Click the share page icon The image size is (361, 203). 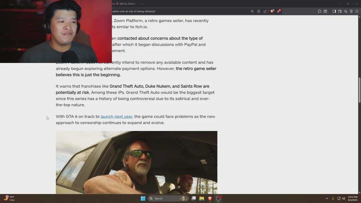[x=265, y=11]
